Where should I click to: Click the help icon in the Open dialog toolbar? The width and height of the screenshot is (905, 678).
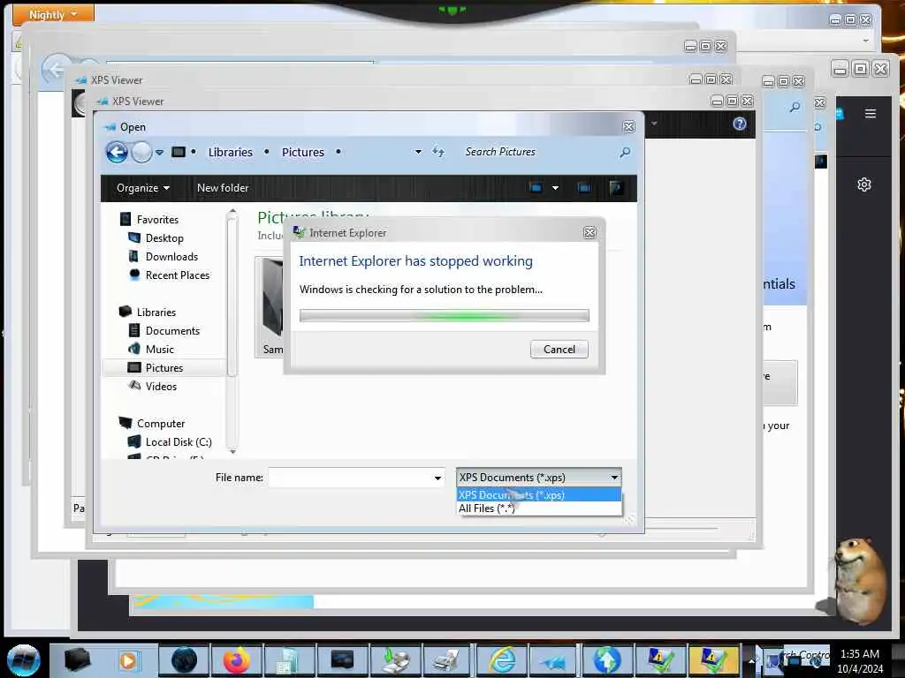(x=616, y=187)
